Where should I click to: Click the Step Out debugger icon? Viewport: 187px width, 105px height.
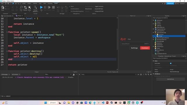pos(66,8)
